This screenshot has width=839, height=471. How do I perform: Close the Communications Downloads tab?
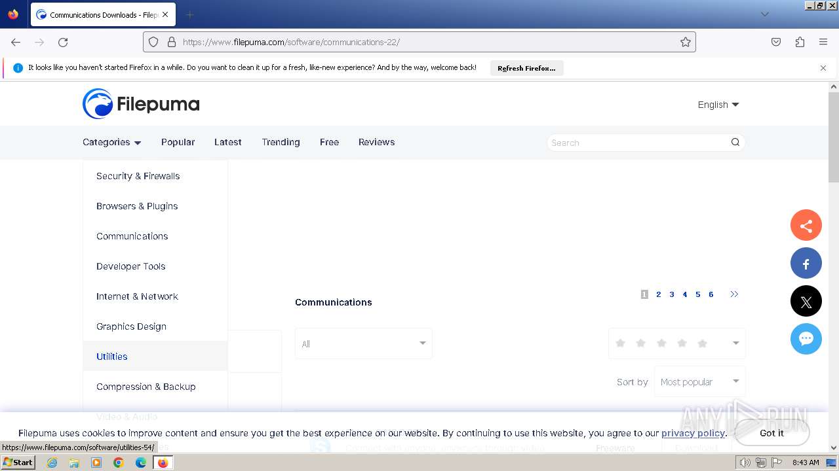click(x=165, y=14)
